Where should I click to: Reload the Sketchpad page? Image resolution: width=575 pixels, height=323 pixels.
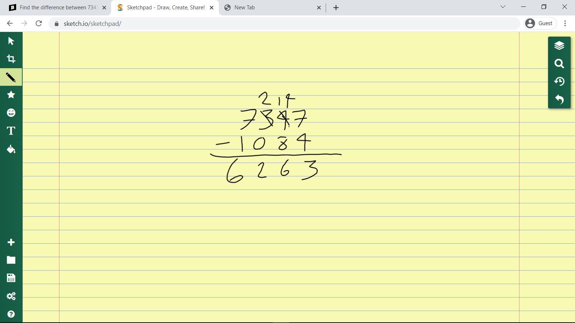[39, 23]
